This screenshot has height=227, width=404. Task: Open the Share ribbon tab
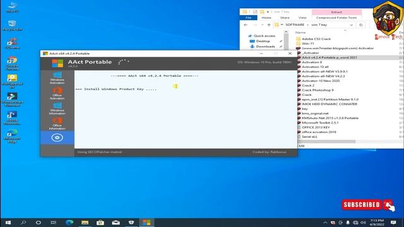285,18
